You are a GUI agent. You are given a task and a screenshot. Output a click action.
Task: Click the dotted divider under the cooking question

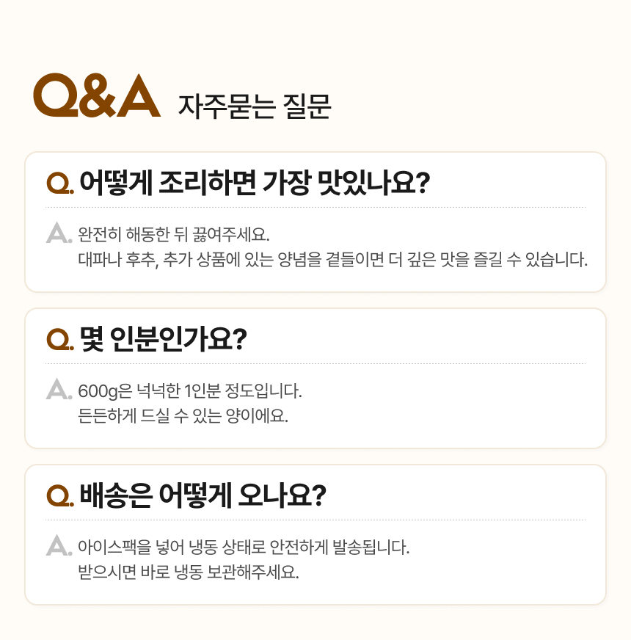point(315,208)
